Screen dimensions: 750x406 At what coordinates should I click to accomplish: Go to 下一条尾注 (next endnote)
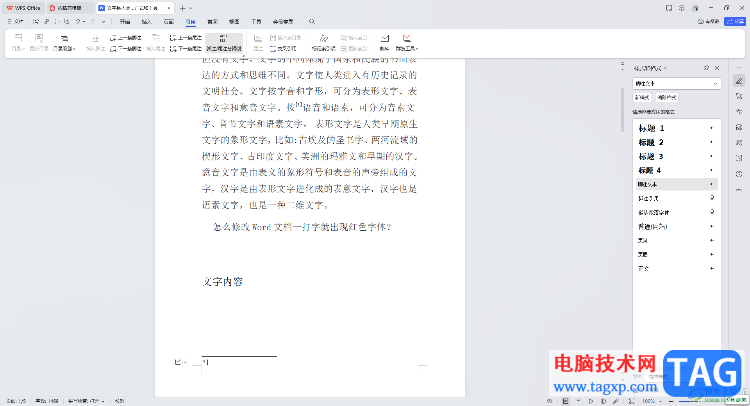(186, 49)
